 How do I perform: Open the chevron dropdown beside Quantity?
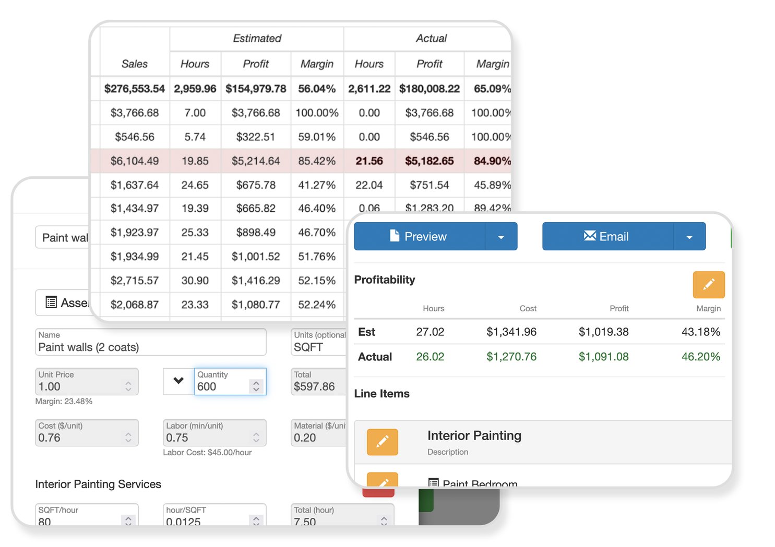pos(178,381)
